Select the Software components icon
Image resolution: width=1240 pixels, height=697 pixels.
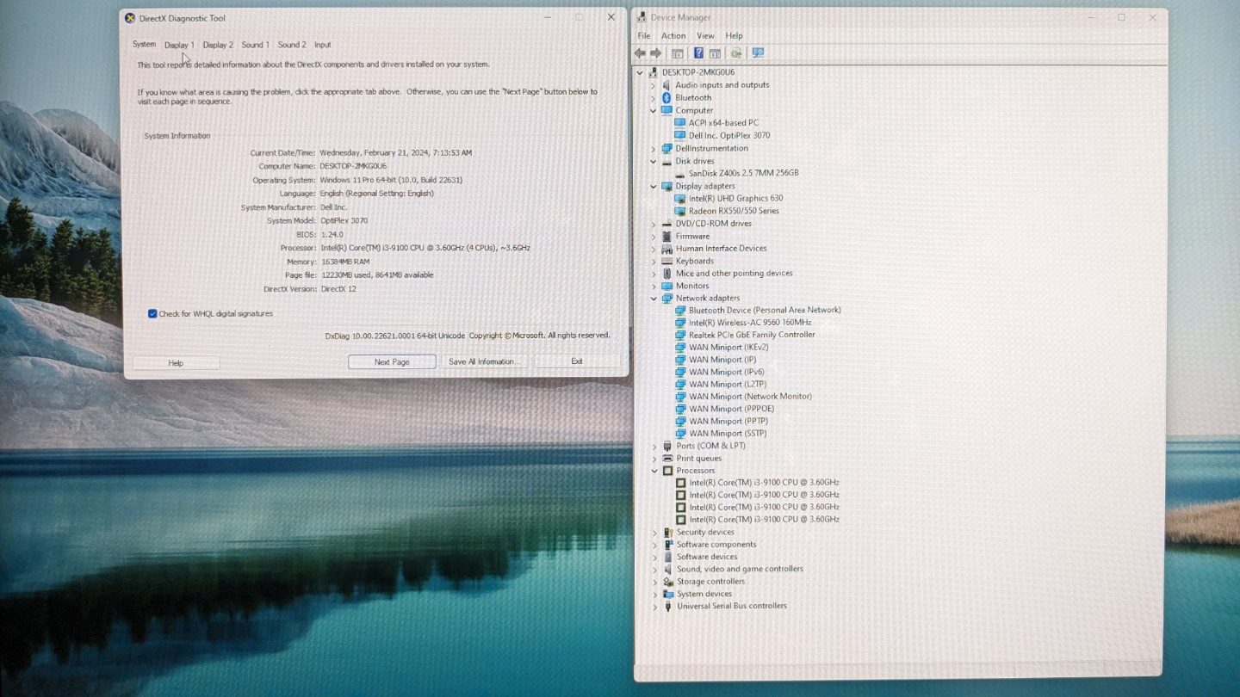[x=667, y=545]
